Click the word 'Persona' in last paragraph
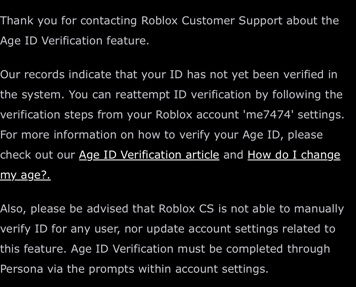The height and width of the screenshot is (287, 356). point(22,269)
